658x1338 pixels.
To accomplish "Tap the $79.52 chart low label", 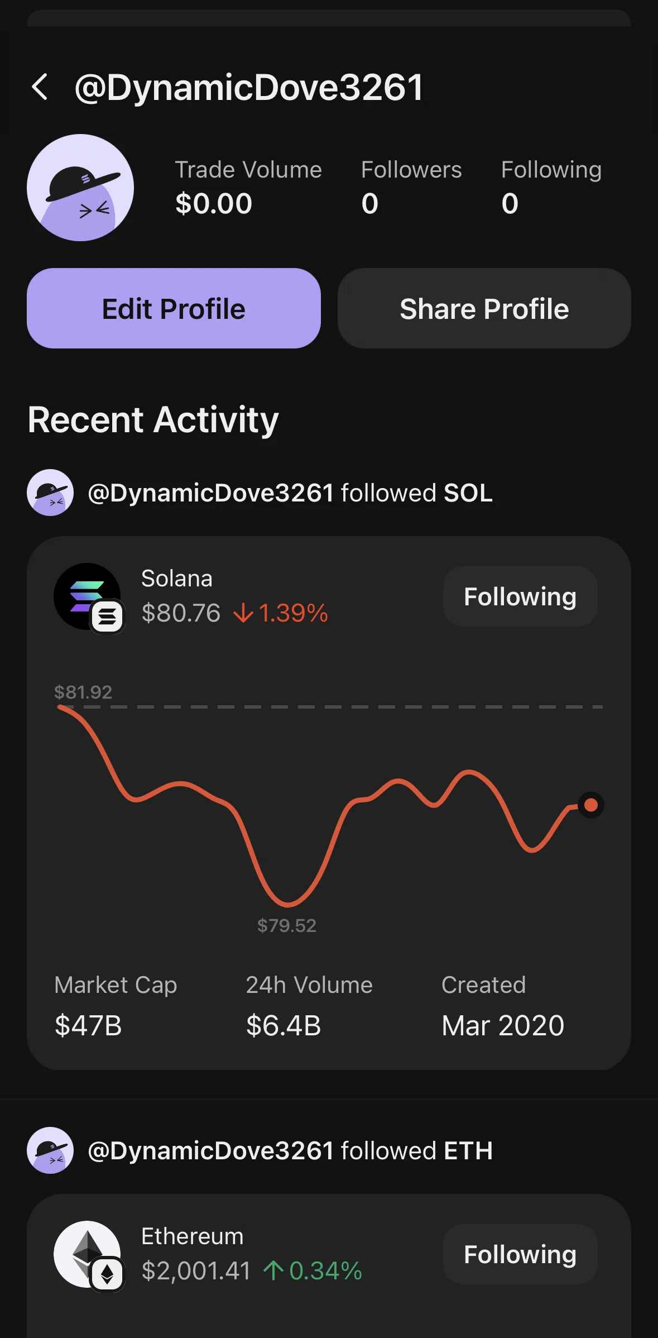I will [x=287, y=926].
